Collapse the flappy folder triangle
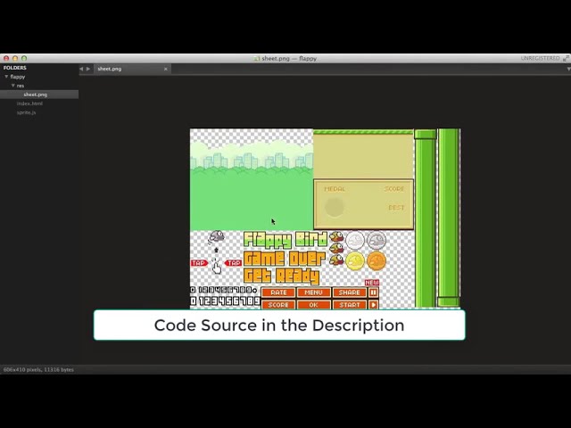 pos(6,77)
